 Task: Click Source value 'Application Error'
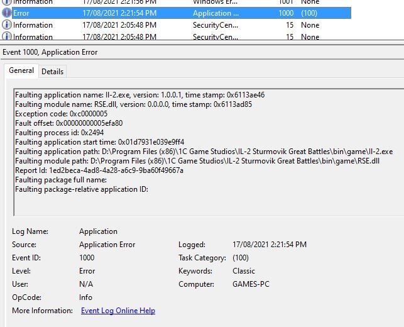point(107,245)
